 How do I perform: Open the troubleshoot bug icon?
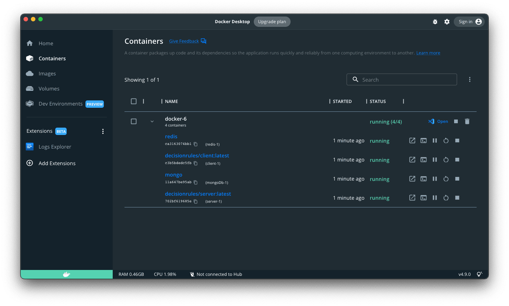point(435,22)
